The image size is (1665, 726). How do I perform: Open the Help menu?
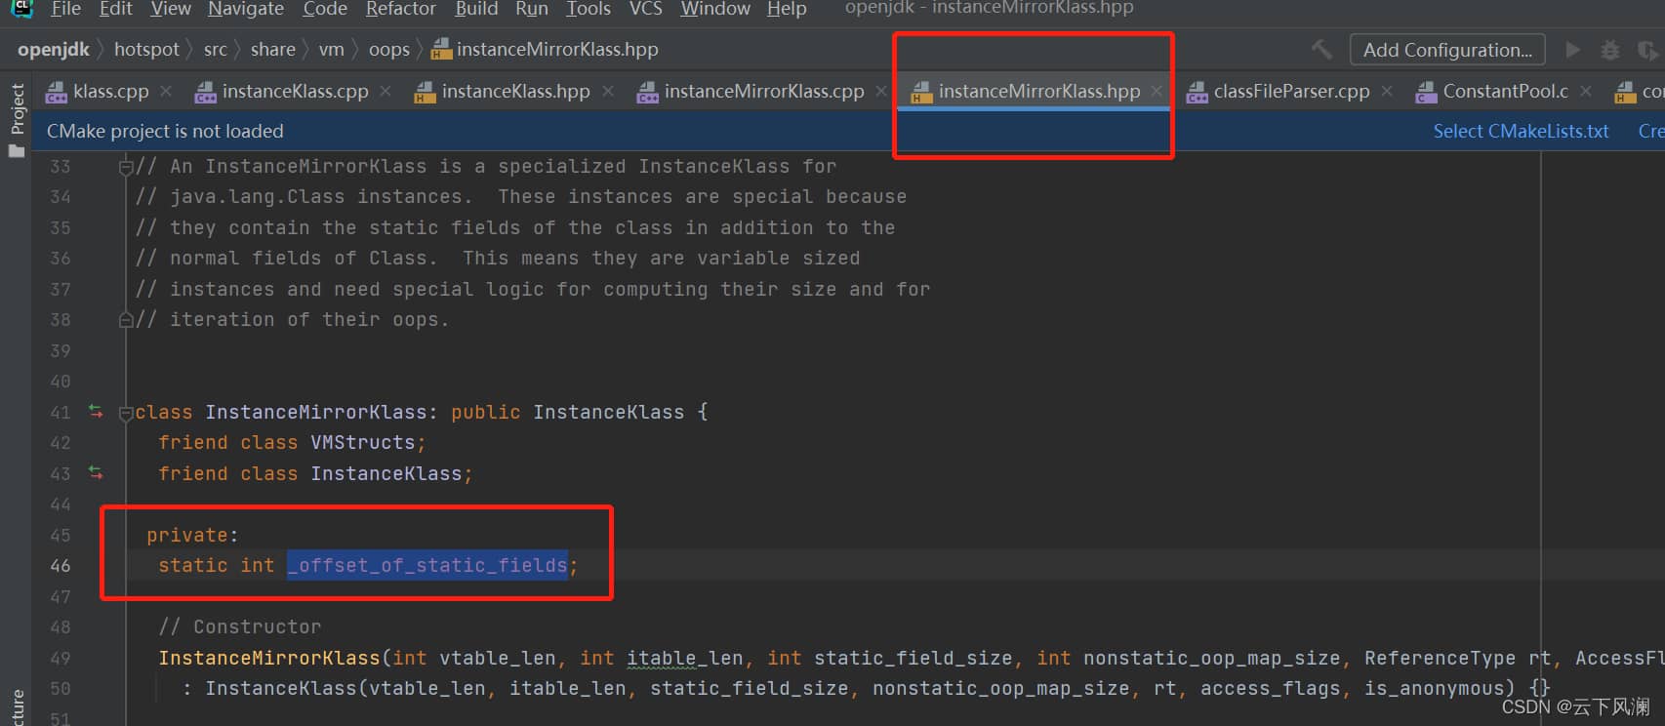pos(787,9)
